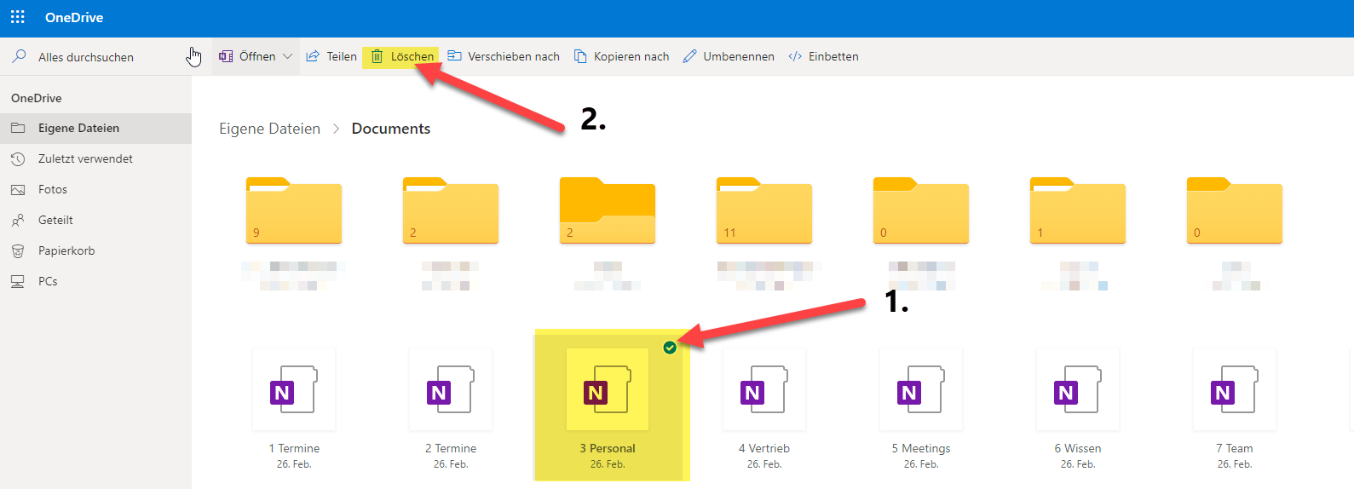
Task: Click the 7 Team file name
Action: point(1235,449)
